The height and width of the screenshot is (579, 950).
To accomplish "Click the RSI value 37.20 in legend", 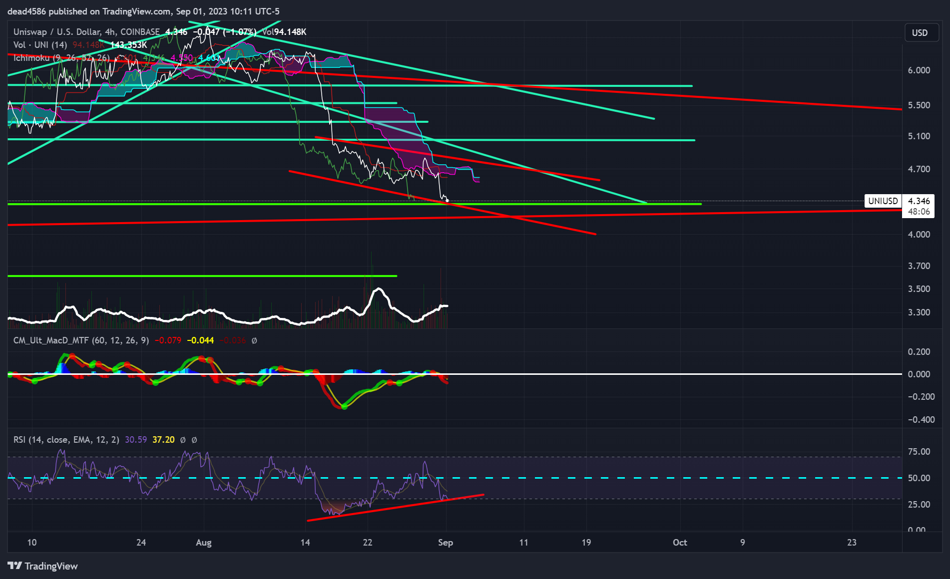I will pyautogui.click(x=163, y=440).
